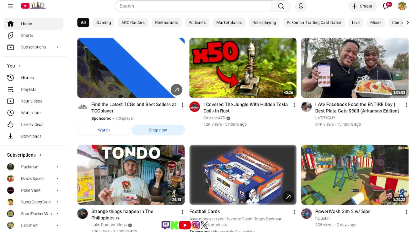This screenshot has height=232, width=413.
Task: Open the notifications bell
Action: (x=385, y=6)
